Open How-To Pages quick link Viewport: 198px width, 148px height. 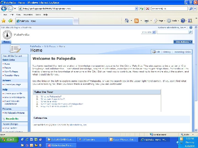click(11, 72)
